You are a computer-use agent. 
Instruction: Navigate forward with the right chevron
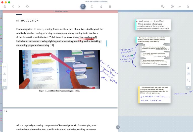pos(19,7)
